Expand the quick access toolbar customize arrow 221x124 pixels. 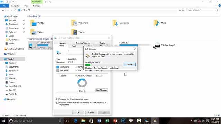click(13, 2)
